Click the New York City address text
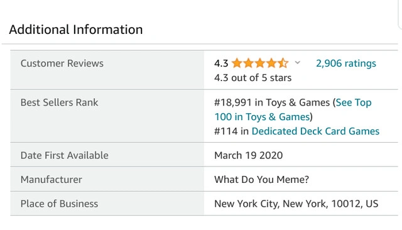402x230 pixels. pos(296,204)
